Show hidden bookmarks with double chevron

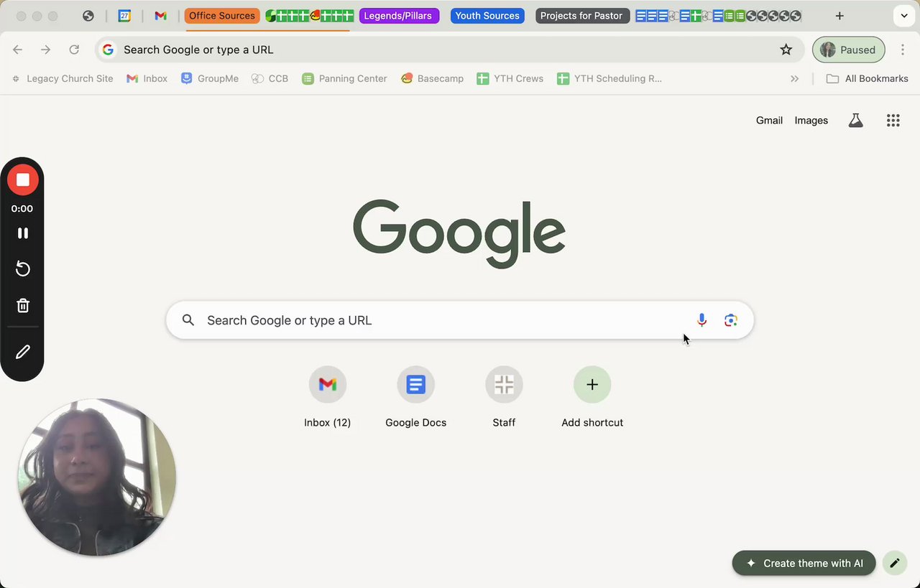click(794, 79)
